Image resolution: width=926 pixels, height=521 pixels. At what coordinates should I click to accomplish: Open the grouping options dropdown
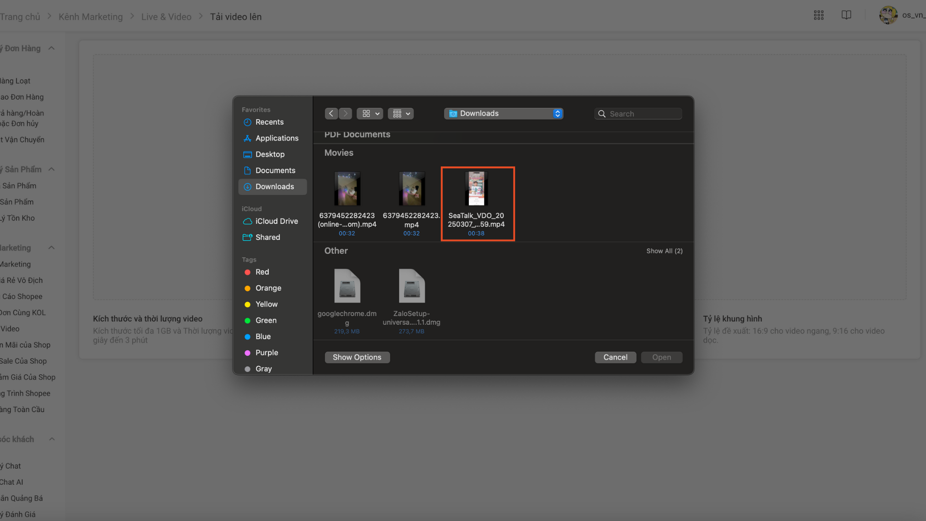coord(400,113)
